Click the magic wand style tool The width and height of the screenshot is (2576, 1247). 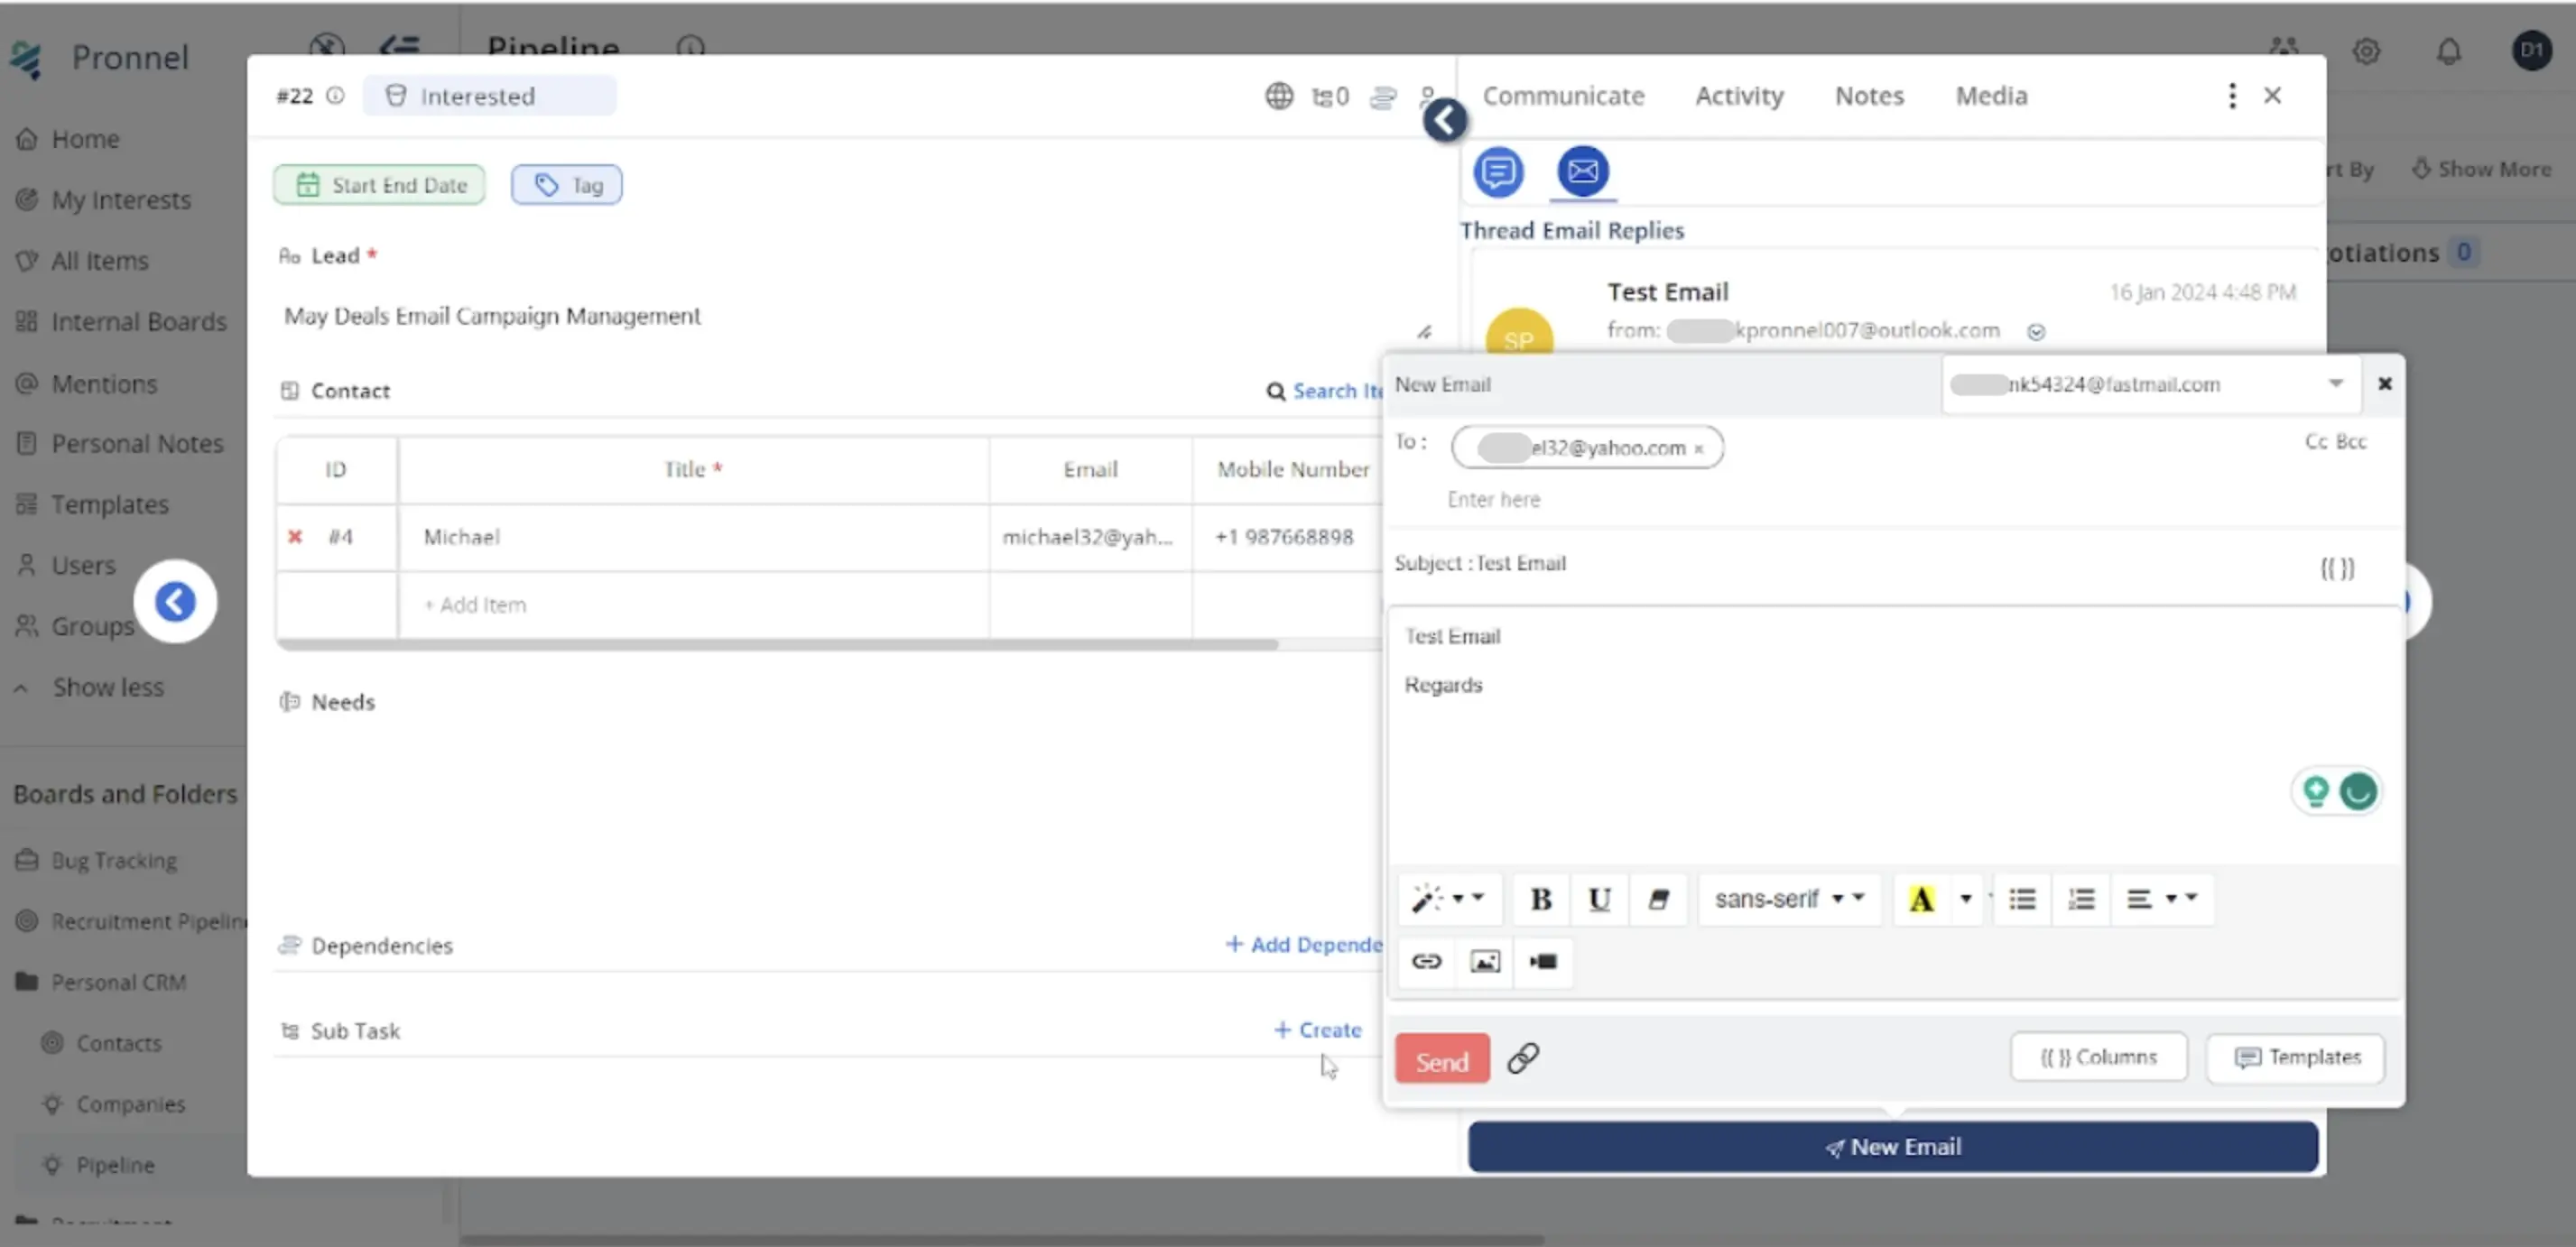pos(1447,899)
